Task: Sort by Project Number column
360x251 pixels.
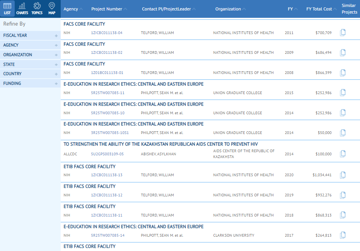Action: point(109,9)
